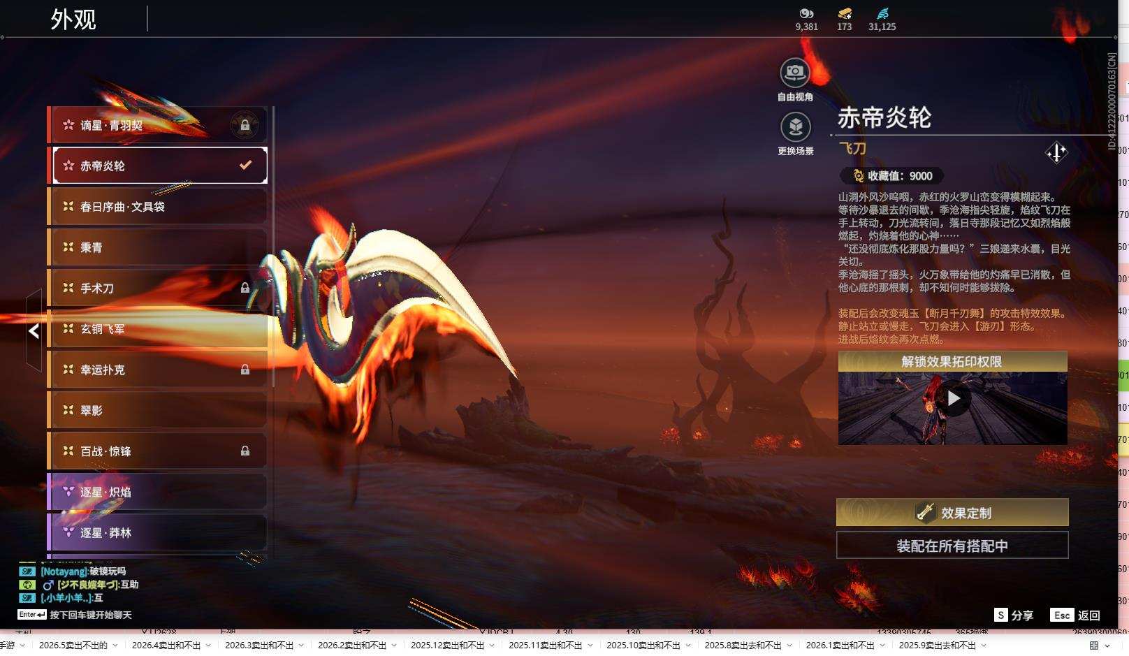
Task: Switch to sheet tab 2025.10卖出和不出
Action: tap(643, 646)
